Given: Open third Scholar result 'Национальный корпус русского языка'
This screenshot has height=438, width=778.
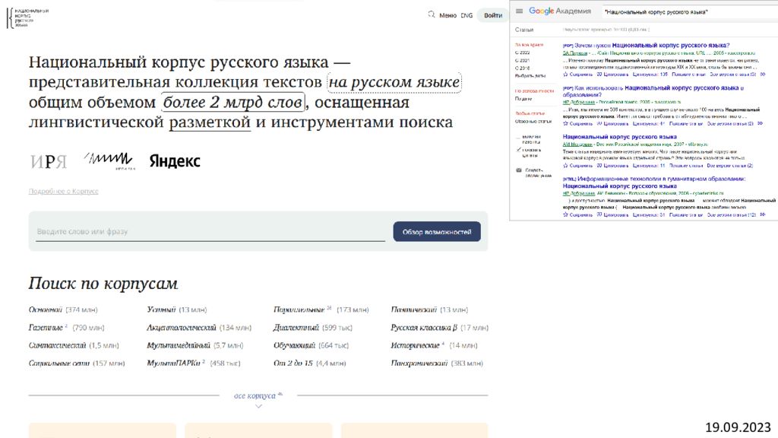Looking at the screenshot, I should pos(620,137).
